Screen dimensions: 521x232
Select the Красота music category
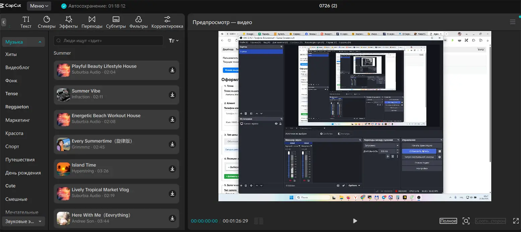pyautogui.click(x=14, y=133)
